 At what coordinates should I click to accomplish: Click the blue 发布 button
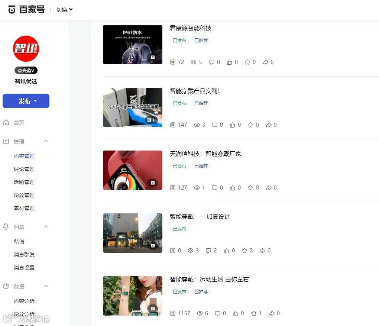(x=26, y=101)
